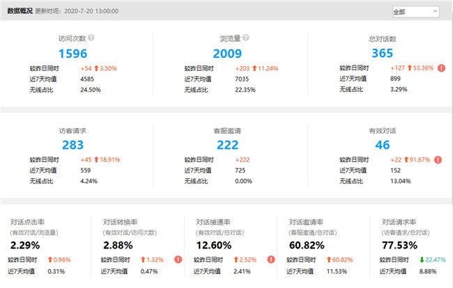
Task: Click red alert icon for 对话接通率
Action: pyautogui.click(x=268, y=259)
